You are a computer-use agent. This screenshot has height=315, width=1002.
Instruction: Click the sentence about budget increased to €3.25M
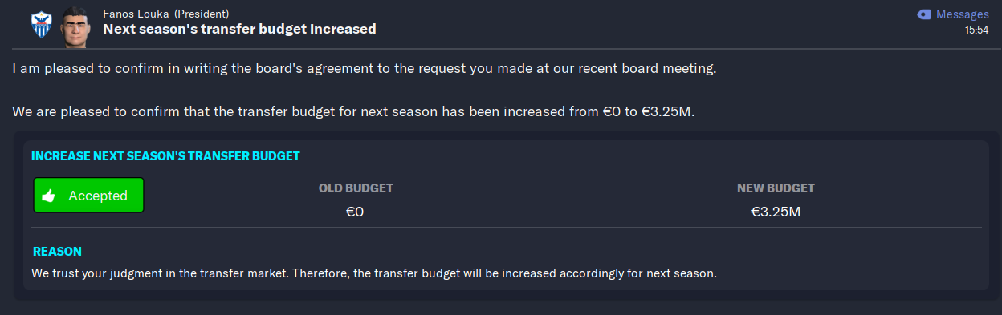[353, 111]
